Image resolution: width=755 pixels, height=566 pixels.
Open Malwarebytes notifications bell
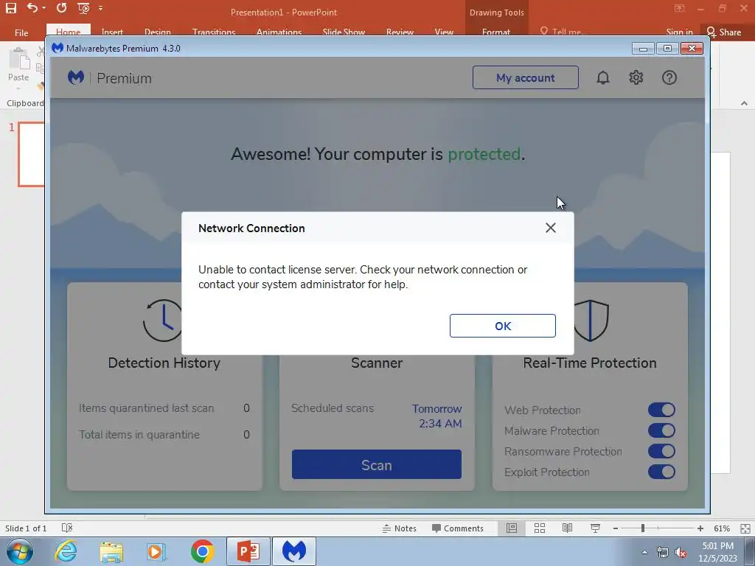coord(603,77)
